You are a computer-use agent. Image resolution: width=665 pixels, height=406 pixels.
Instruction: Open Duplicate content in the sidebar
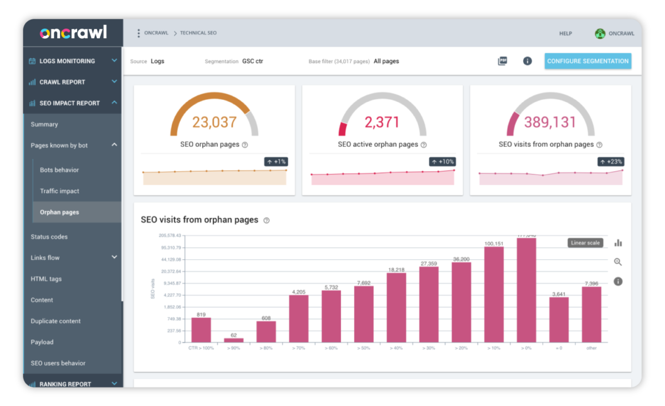pyautogui.click(x=55, y=321)
